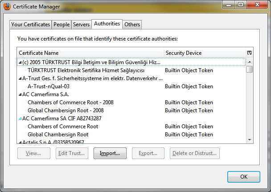271x192 pixels.
Task: Select the Servers tab
Action: click(x=81, y=25)
